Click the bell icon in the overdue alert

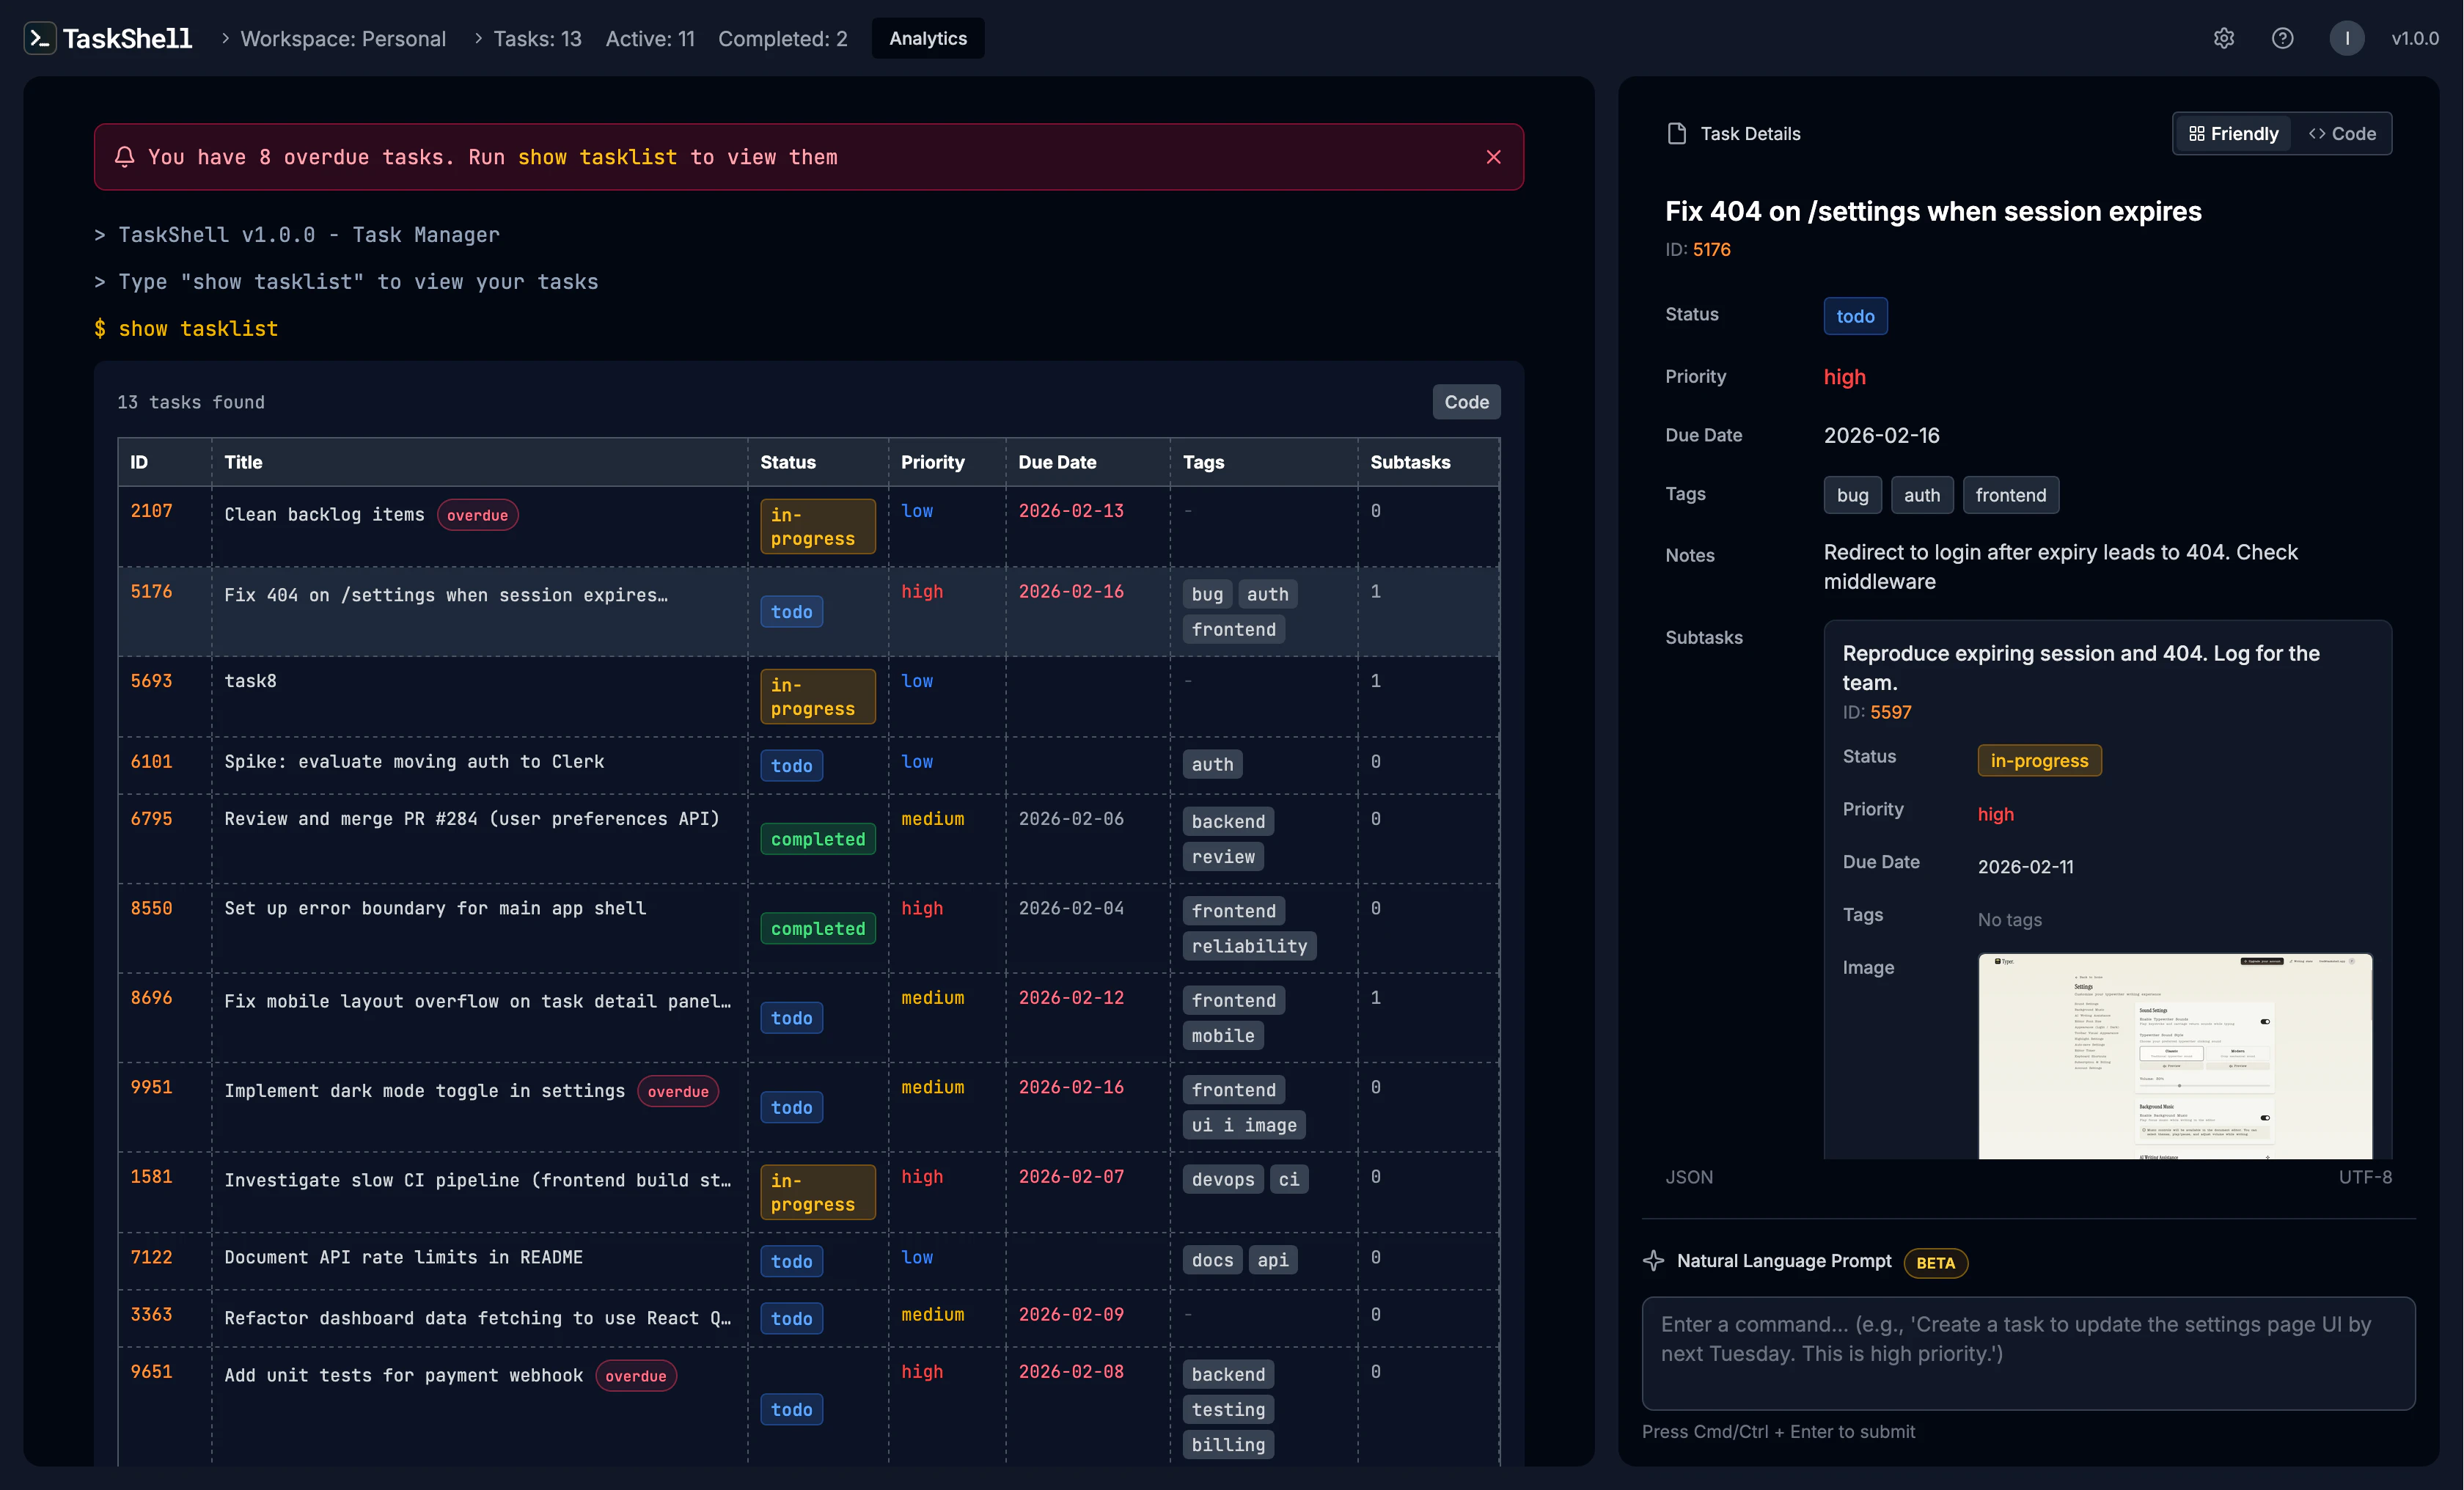click(124, 157)
